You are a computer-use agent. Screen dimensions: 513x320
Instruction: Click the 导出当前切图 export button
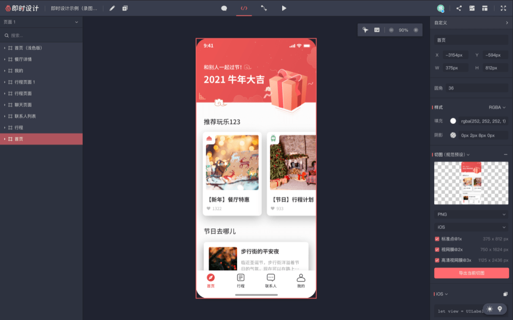pyautogui.click(x=471, y=273)
